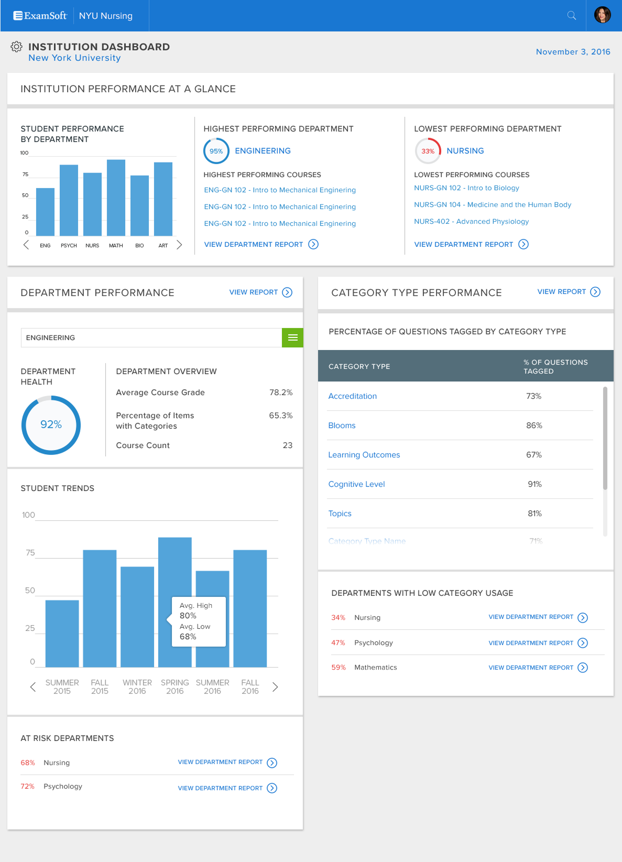The image size is (622, 862).
Task: Click arrow icon for at-risk Nursing 68%
Action: point(272,763)
